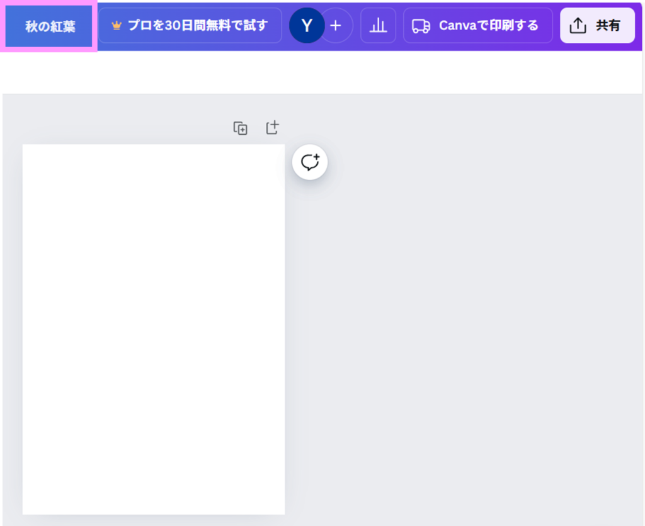Click the add page icon above the canvas
The width and height of the screenshot is (645, 526).
point(272,128)
